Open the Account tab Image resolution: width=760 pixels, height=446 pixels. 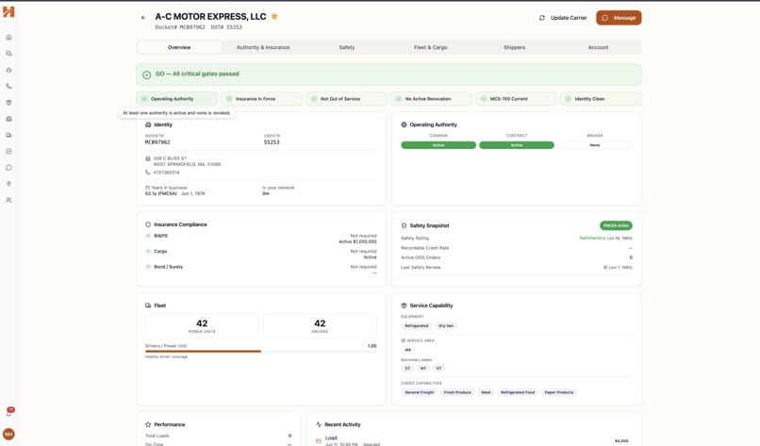pos(598,47)
